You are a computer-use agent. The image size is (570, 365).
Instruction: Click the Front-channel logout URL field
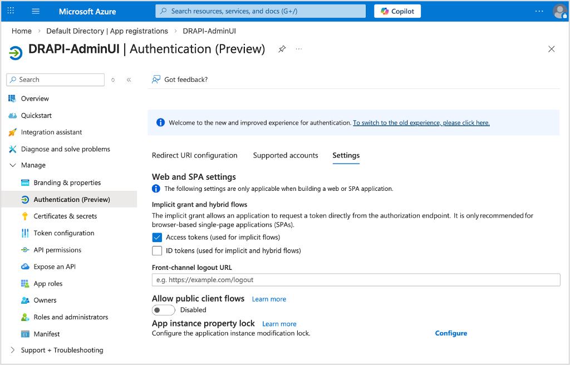click(356, 280)
